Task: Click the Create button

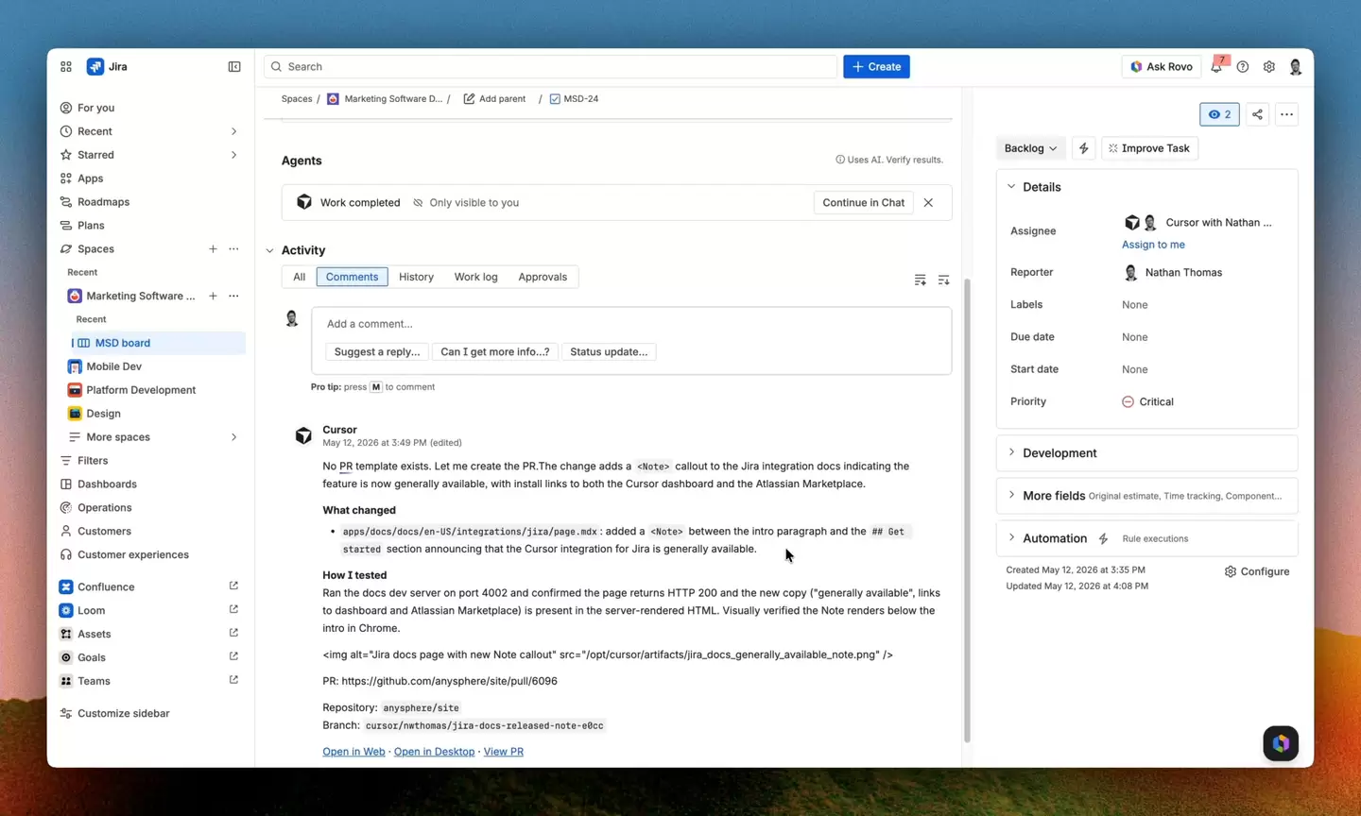Action: (x=876, y=67)
